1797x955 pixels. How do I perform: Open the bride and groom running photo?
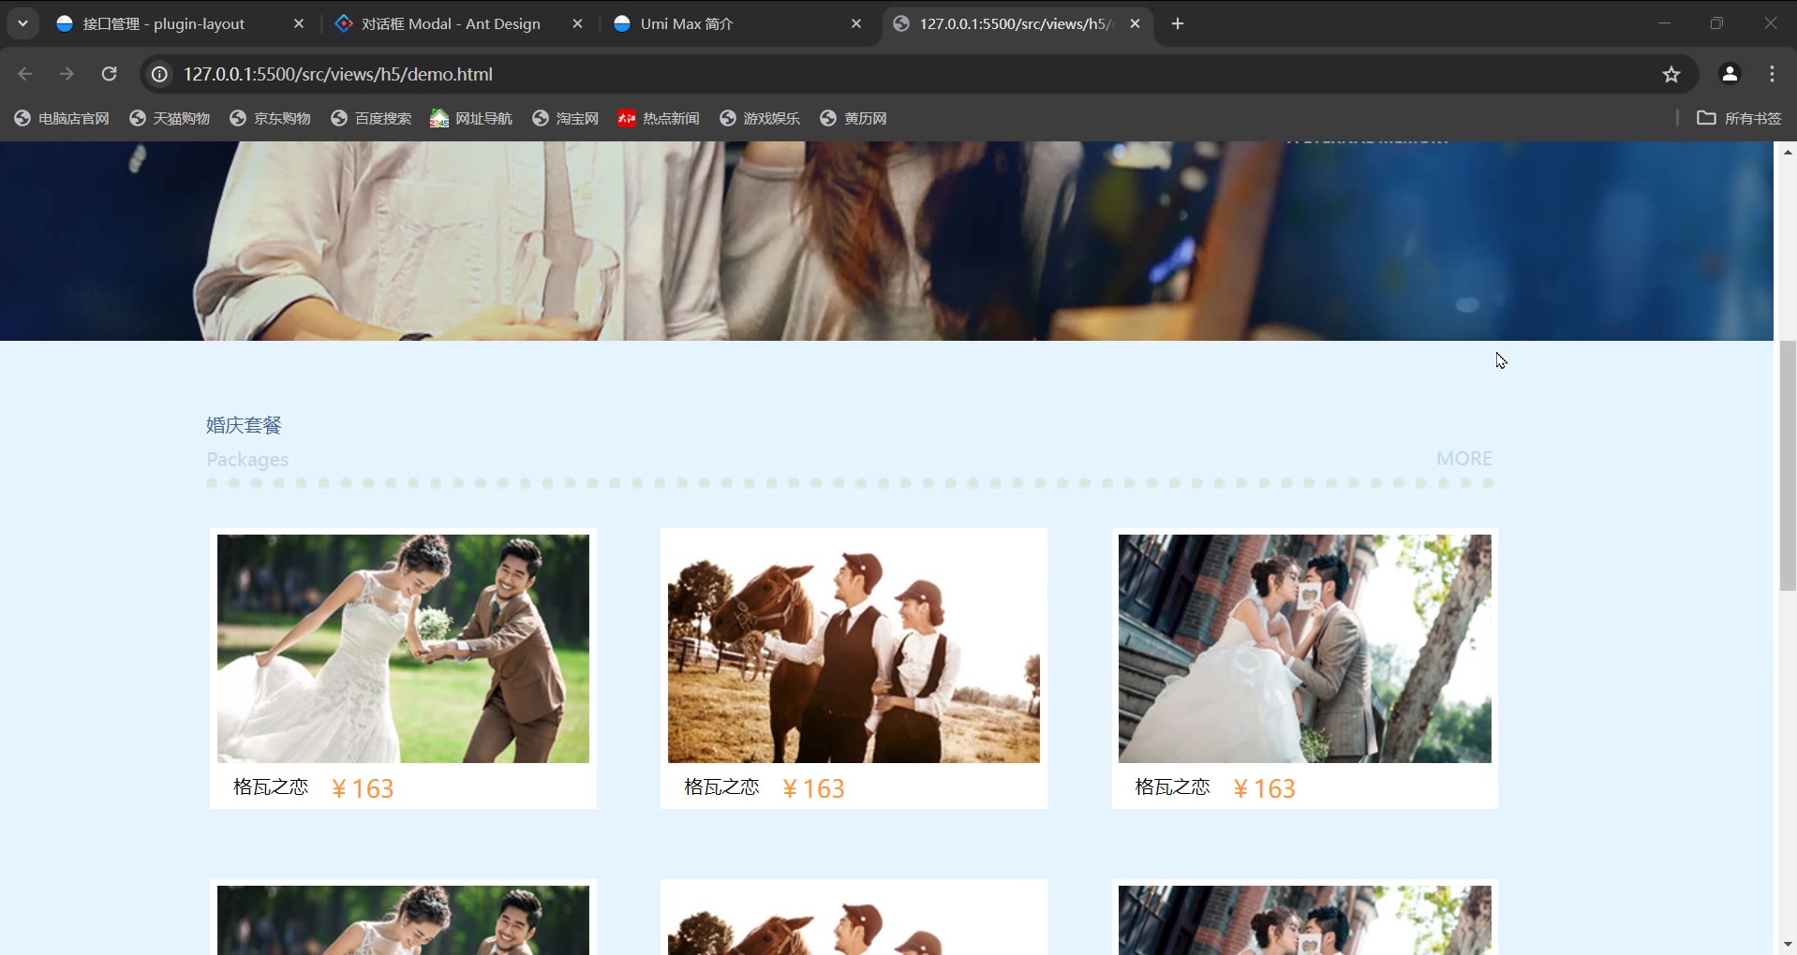coord(403,648)
